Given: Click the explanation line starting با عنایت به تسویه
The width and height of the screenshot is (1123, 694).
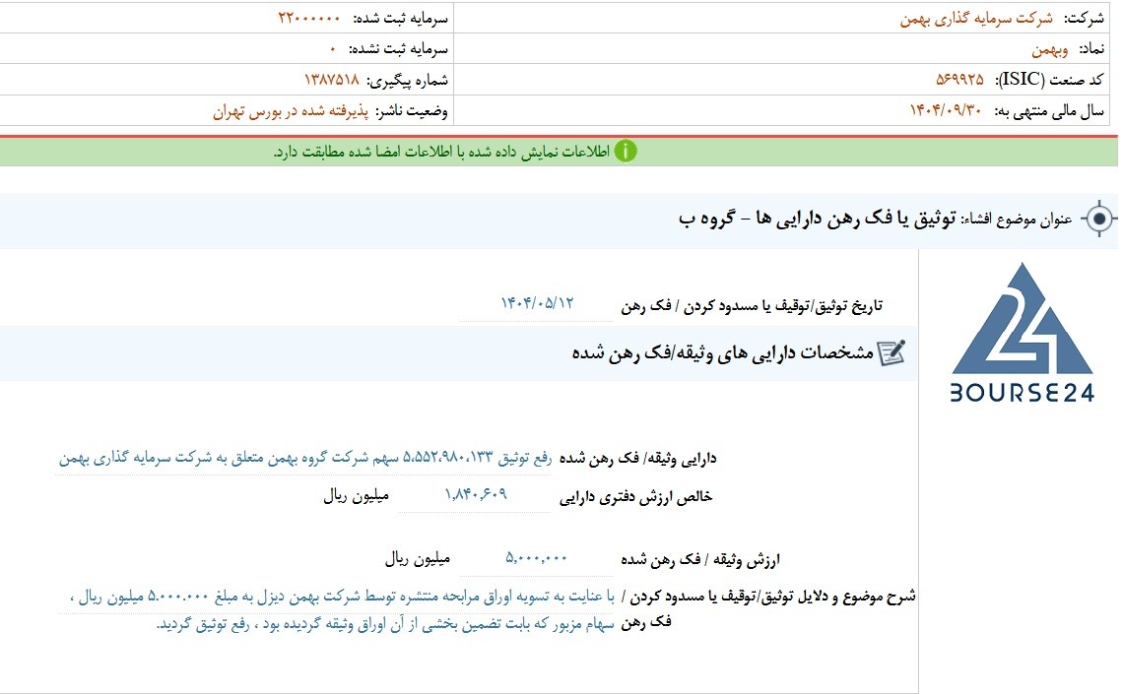Looking at the screenshot, I should coord(343,596).
